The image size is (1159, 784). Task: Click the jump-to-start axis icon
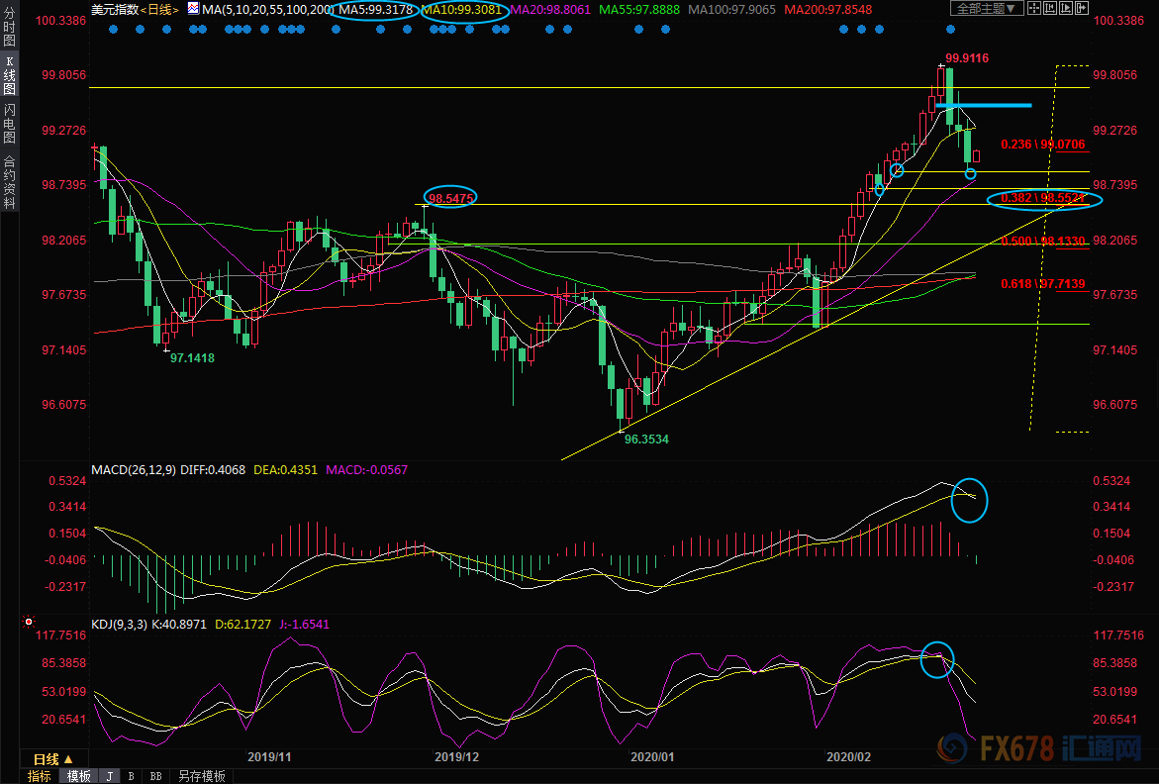pyautogui.click(x=1050, y=8)
